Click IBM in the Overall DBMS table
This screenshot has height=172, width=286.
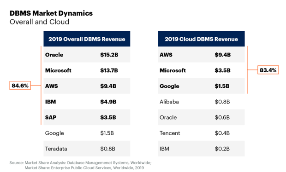pos(51,102)
